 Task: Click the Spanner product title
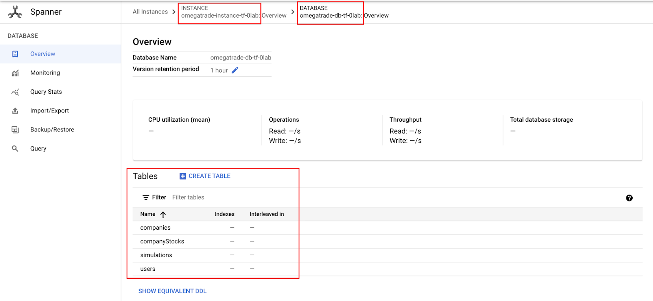tap(46, 12)
